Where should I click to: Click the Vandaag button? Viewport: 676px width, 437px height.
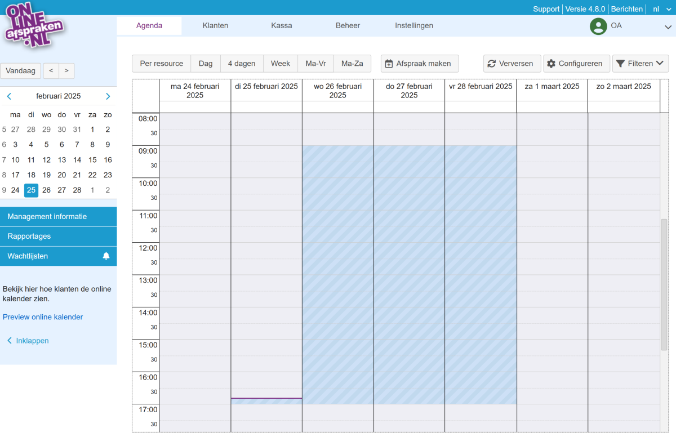(21, 71)
